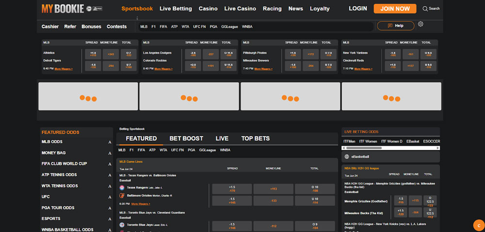Expand the ATP Tennis Odds section

(x=110, y=175)
